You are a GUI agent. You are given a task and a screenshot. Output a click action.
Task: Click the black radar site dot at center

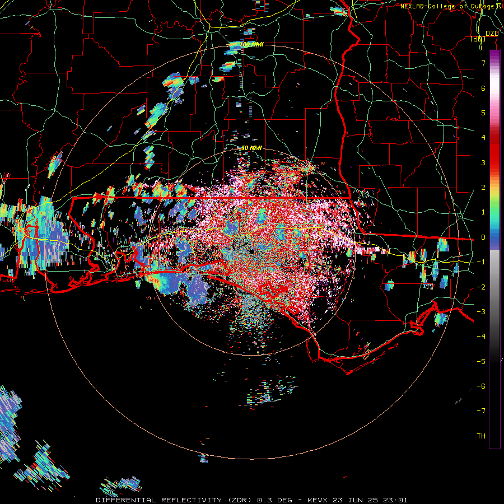pos(251,251)
